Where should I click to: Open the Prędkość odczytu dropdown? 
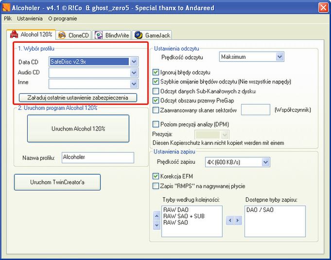click(x=279, y=57)
